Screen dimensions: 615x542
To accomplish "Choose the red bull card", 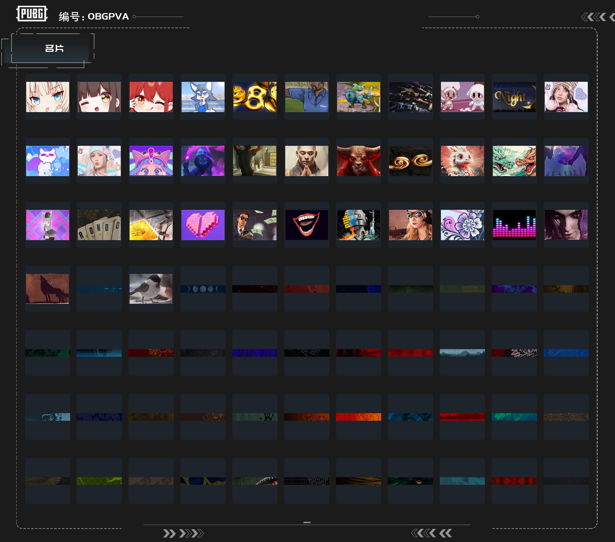I will [x=358, y=161].
